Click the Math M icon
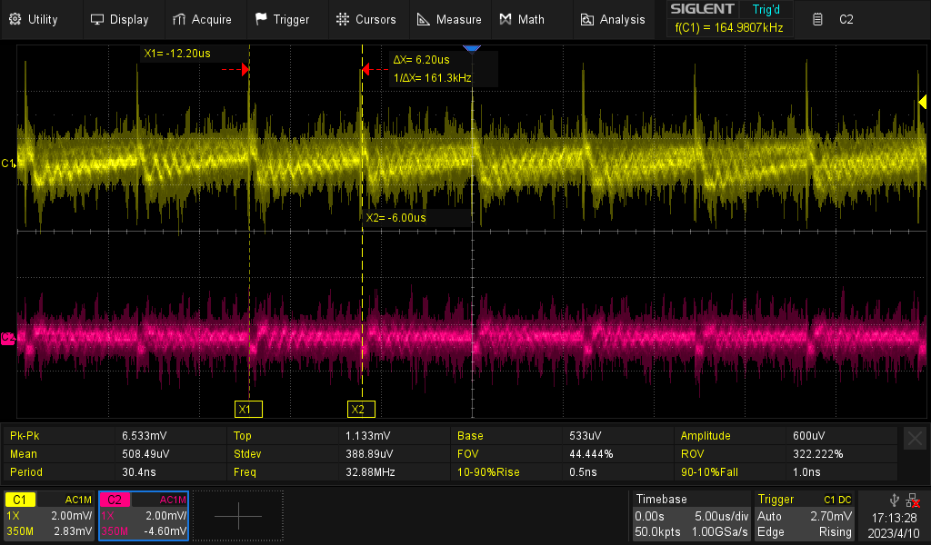 tap(506, 20)
